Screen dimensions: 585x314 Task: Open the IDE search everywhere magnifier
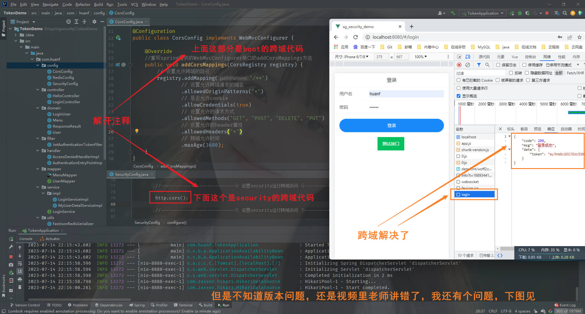pyautogui.click(x=565, y=13)
